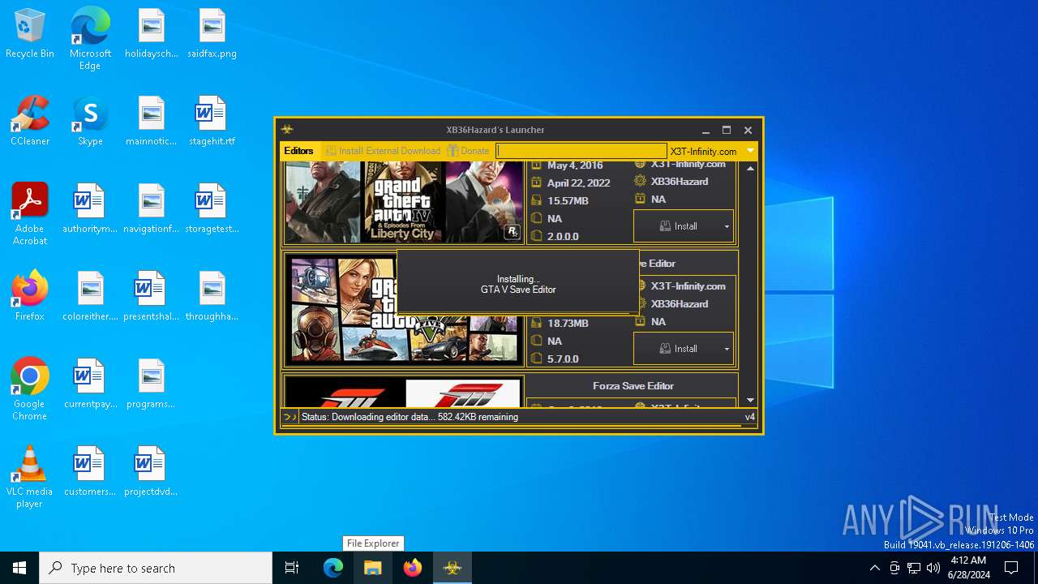Minimize the XB36Hazard's Launcher window

(706, 130)
